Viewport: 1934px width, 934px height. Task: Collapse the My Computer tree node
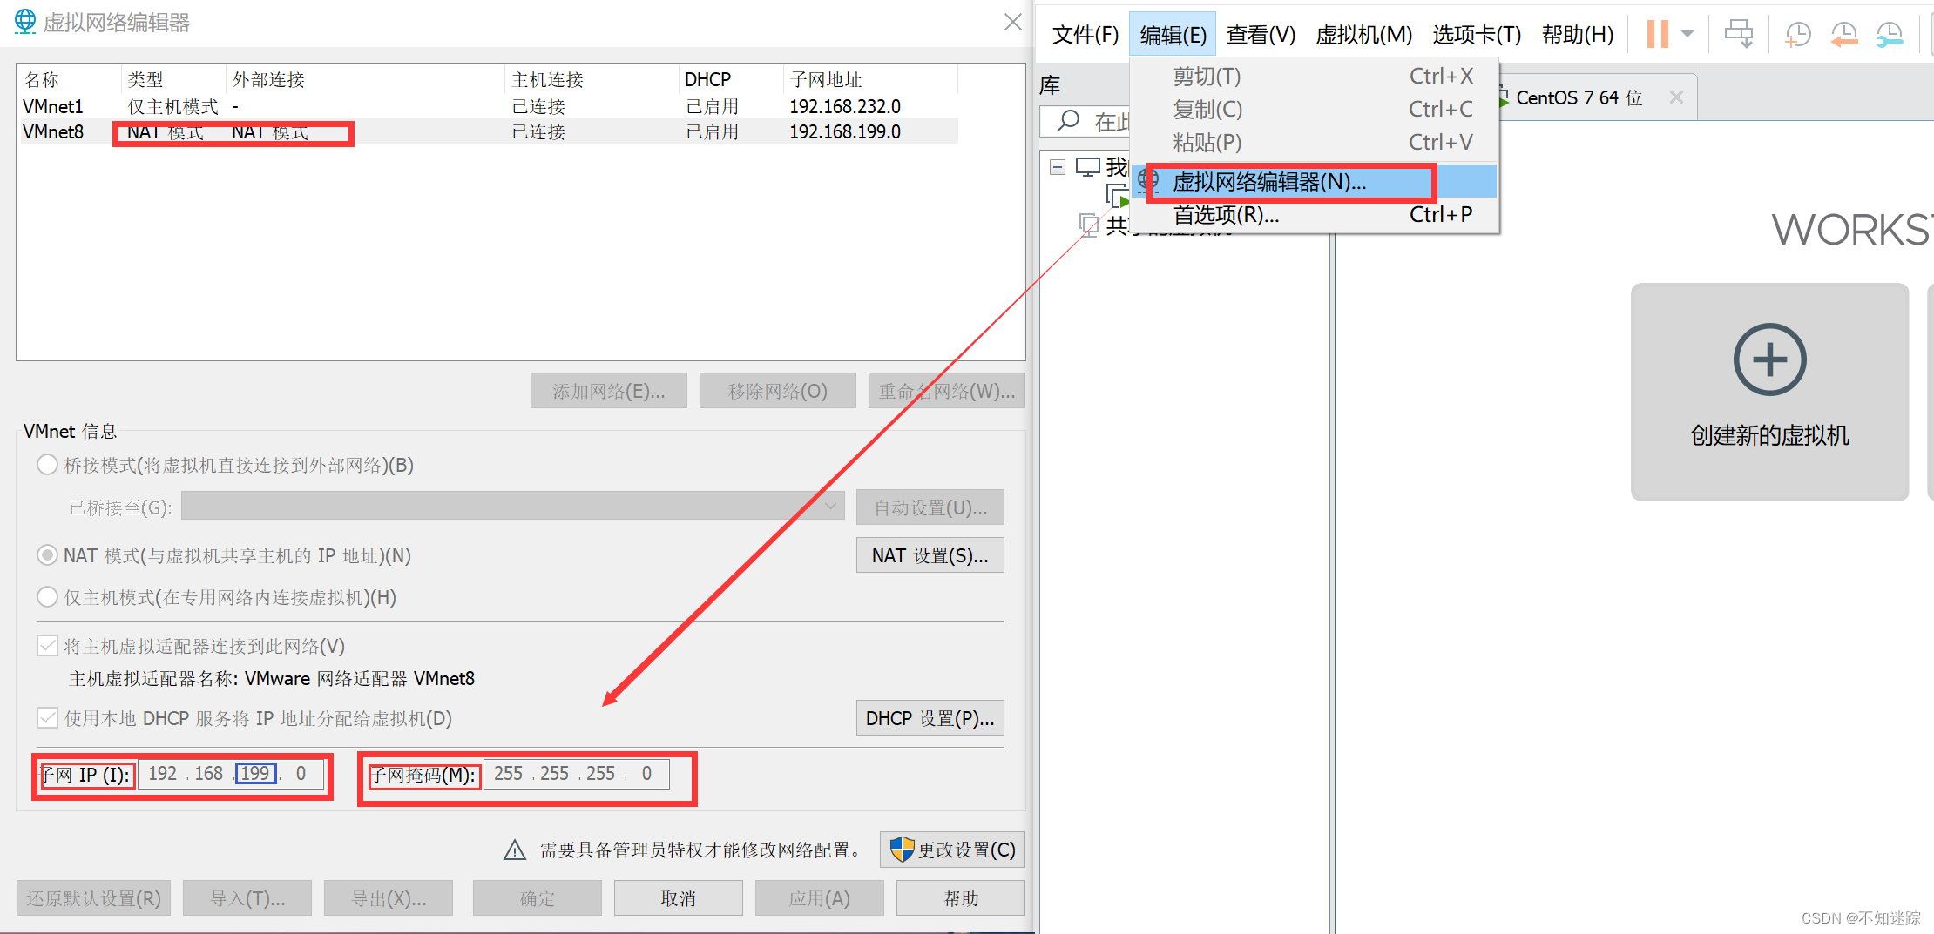[x=1058, y=167]
